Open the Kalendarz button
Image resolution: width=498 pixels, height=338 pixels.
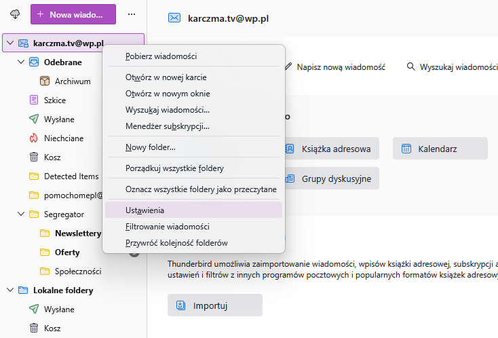pos(440,149)
